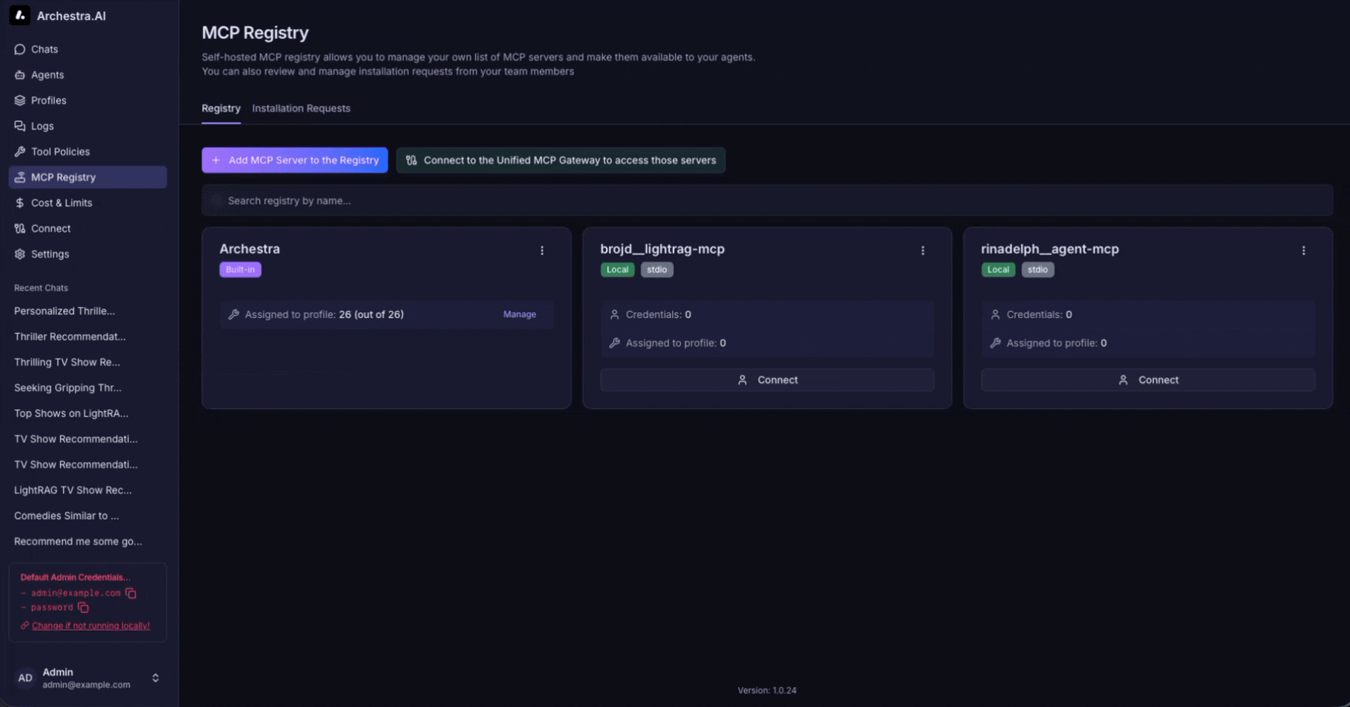Open 'Change if not running locally!' link
Image resolution: width=1350 pixels, height=707 pixels.
[x=90, y=625]
